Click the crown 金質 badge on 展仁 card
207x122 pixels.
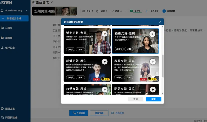pyautogui.click(x=105, y=79)
